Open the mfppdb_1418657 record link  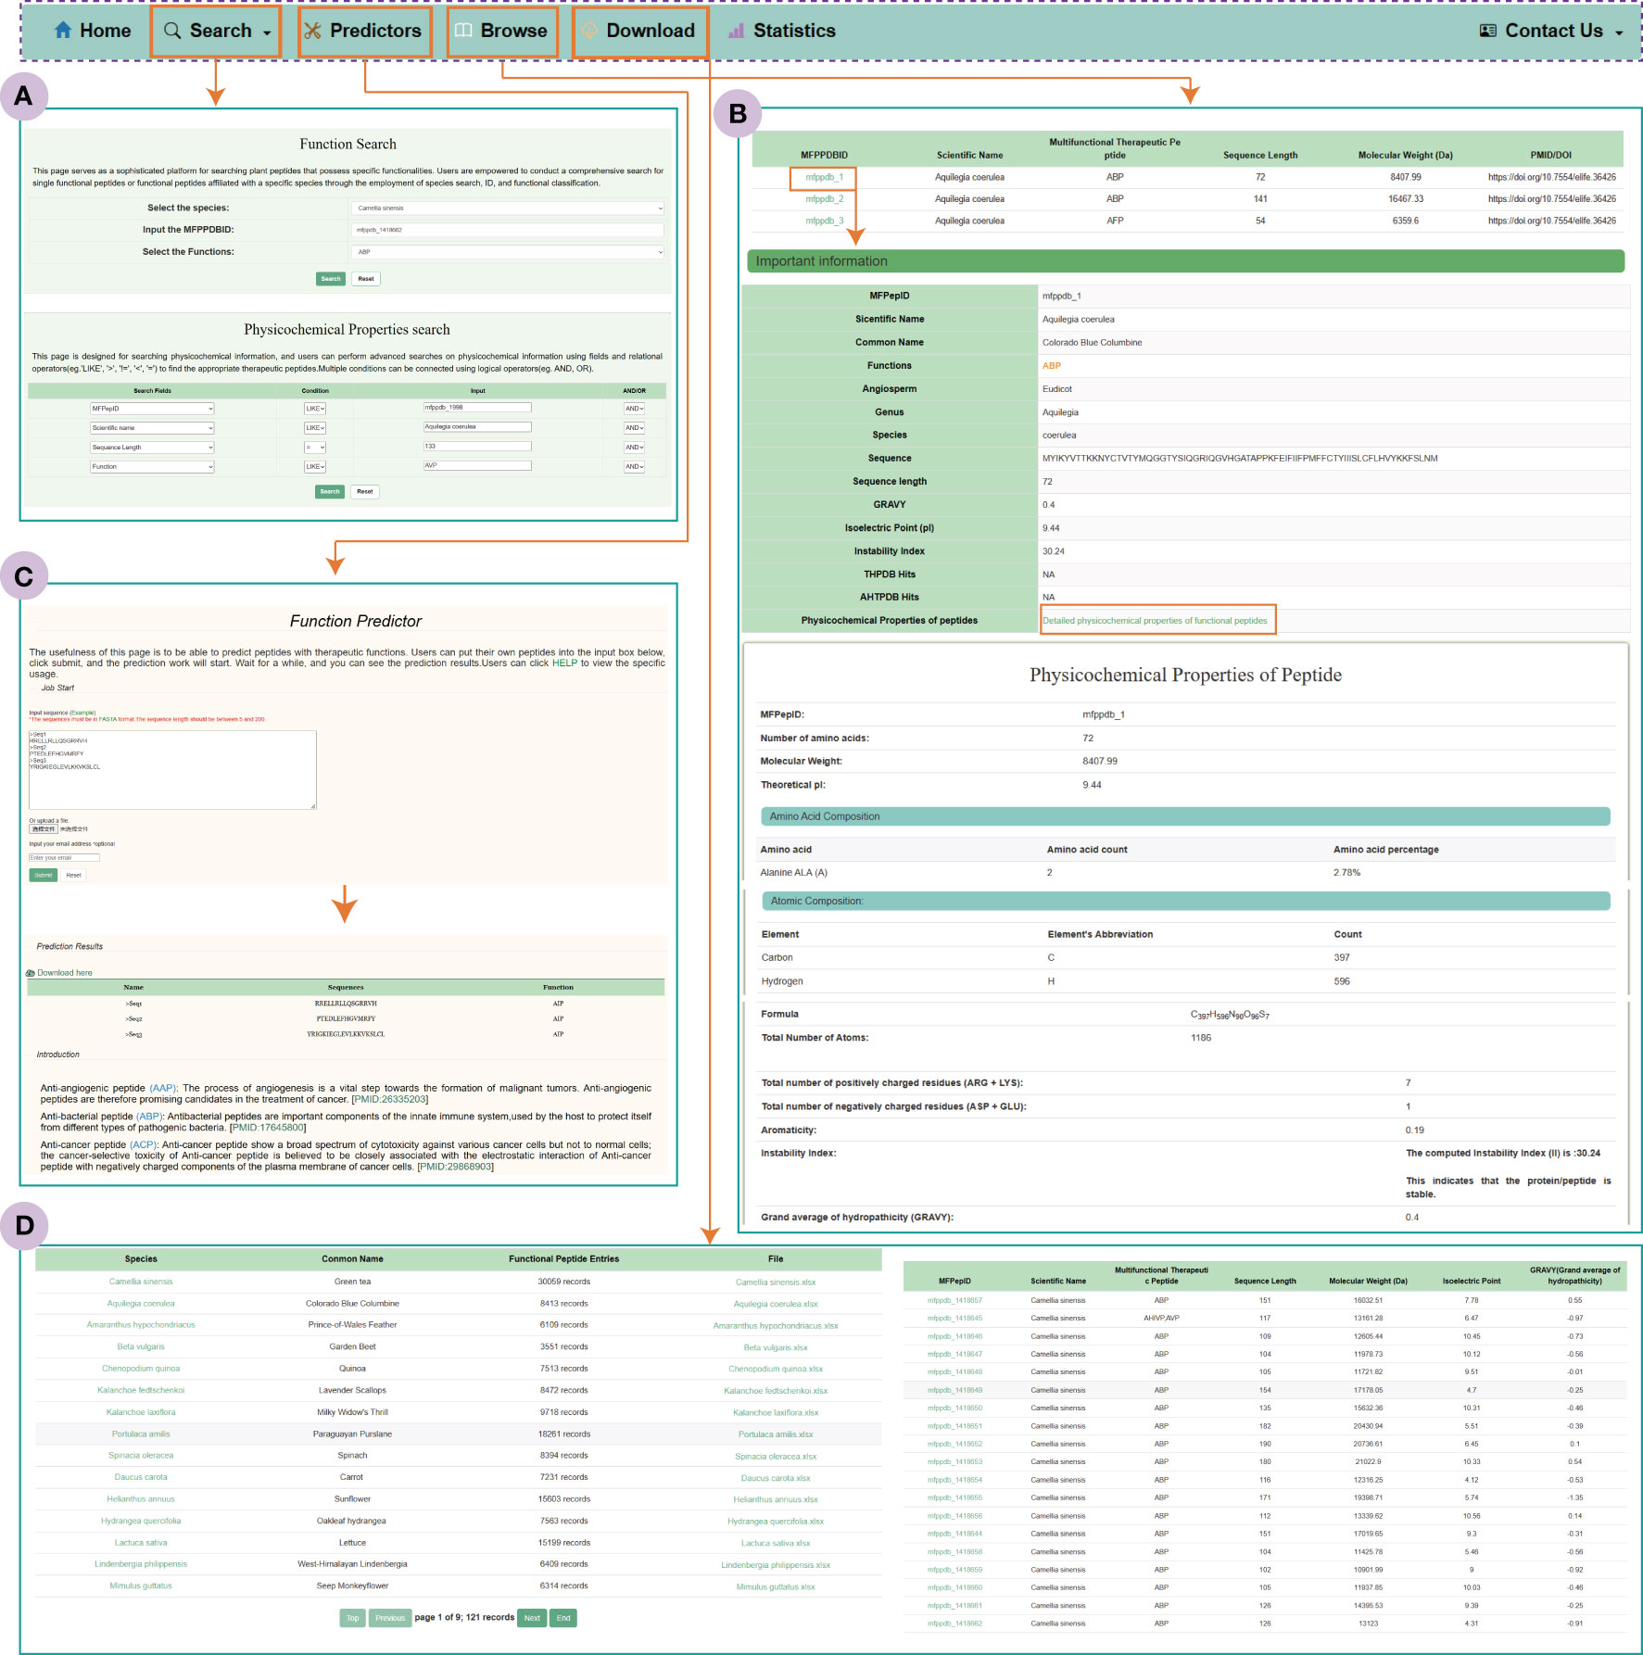954,1300
